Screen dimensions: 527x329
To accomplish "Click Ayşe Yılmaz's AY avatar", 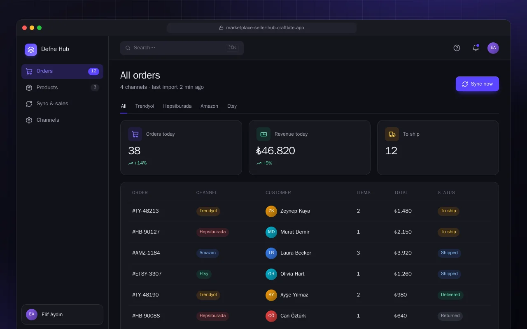I will pyautogui.click(x=271, y=295).
